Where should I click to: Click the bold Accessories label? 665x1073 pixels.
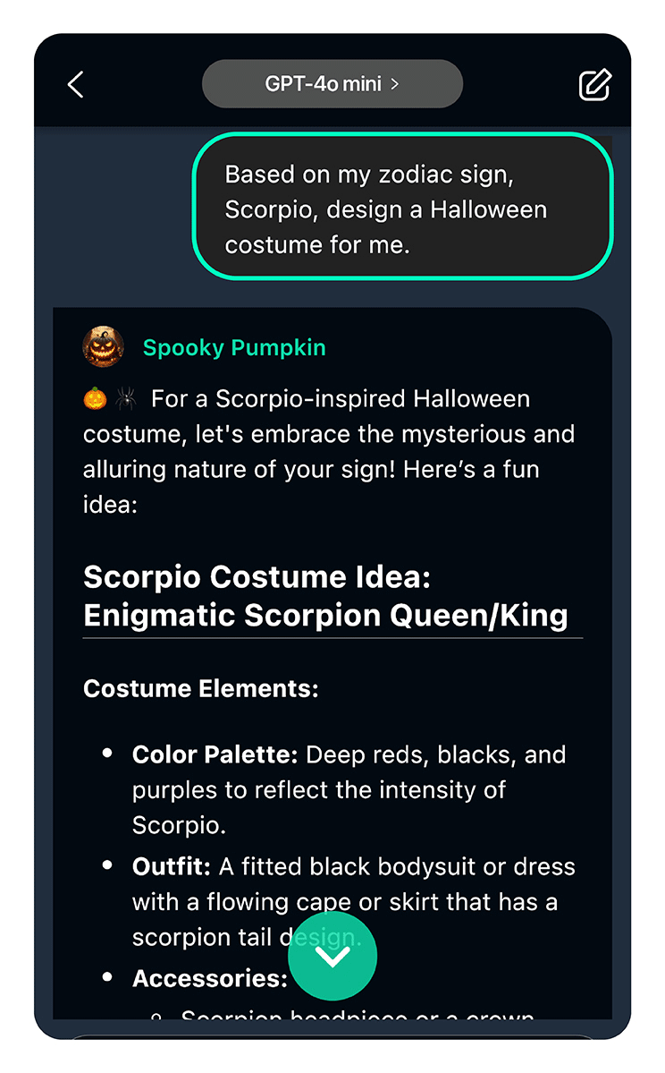pyautogui.click(x=207, y=977)
